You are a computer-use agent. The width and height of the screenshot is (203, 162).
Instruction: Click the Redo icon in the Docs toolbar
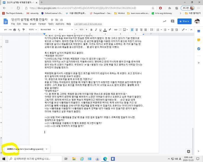pos(10,30)
